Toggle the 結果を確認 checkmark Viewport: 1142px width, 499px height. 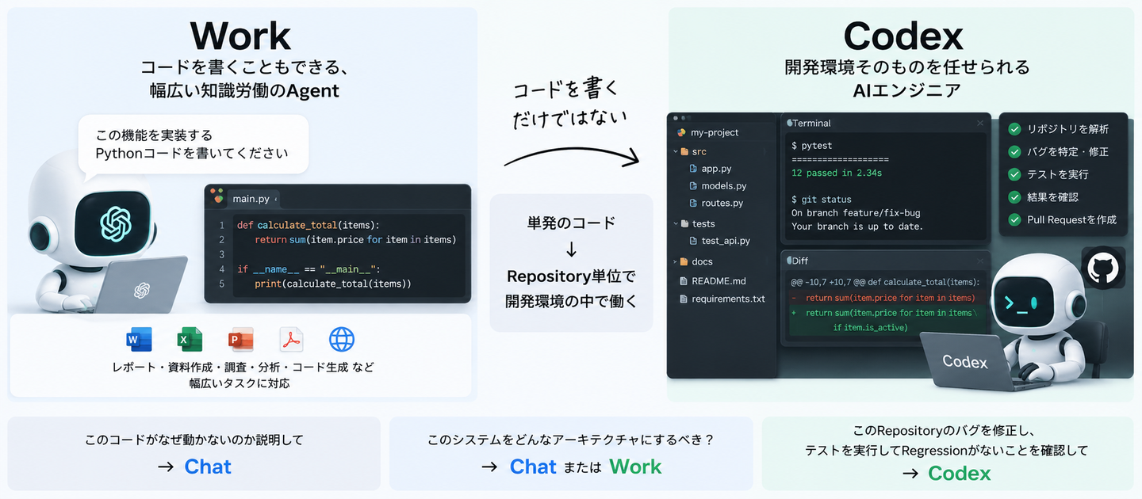click(x=1014, y=197)
